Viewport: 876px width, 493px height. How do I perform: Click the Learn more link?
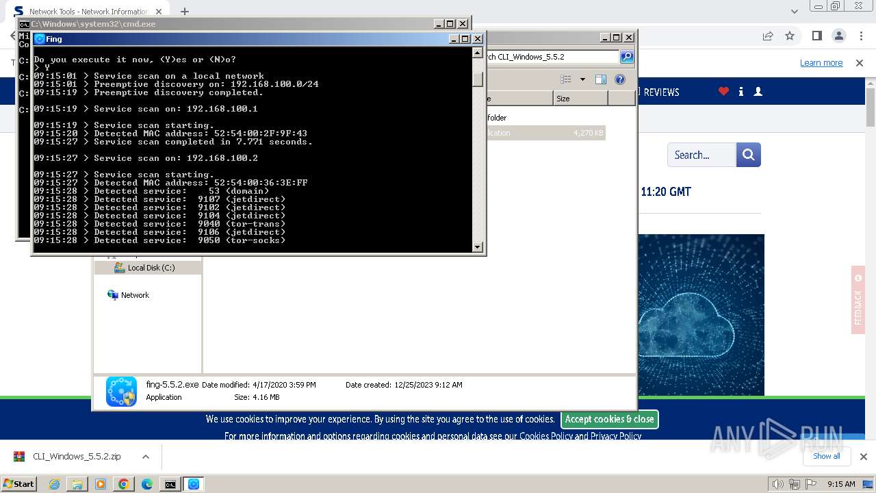(x=821, y=63)
